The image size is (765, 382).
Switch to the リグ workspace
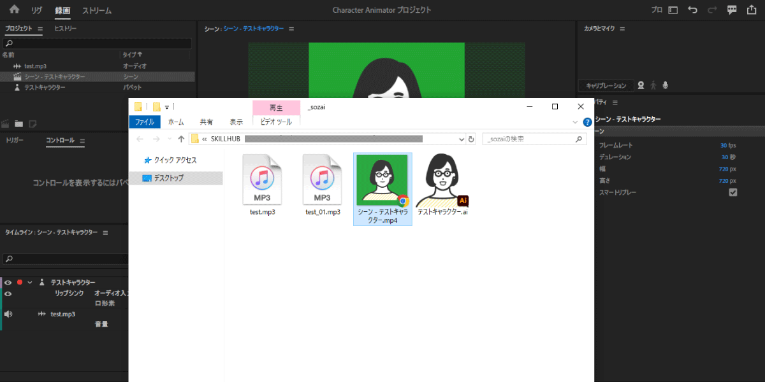click(37, 10)
